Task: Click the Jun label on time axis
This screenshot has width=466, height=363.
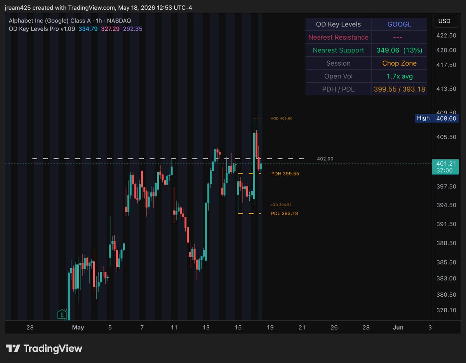Action: click(398, 328)
